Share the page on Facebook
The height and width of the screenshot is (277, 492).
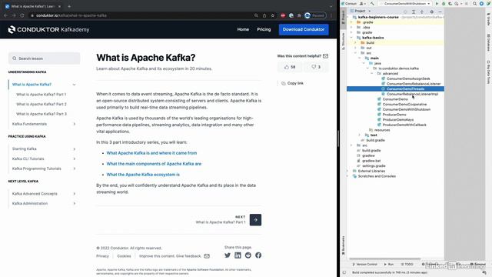[258, 255]
